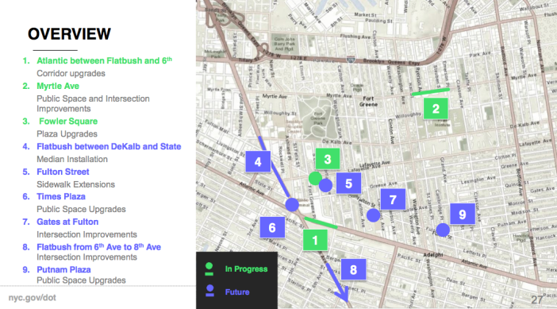Click the Fowler Square list heading

point(68,122)
